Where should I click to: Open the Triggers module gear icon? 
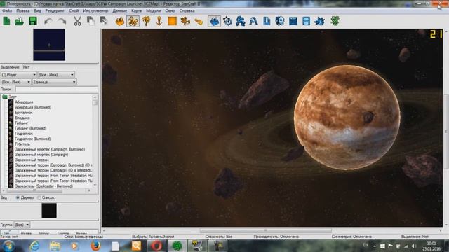(227, 21)
